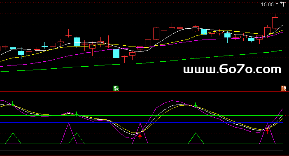This screenshot has height=156, width=289.
Task: Click the last red up-arrow buy signal
Action: (x=267, y=131)
